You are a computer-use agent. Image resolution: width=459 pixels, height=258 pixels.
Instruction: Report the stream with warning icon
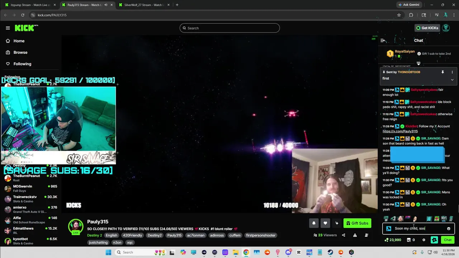coord(355,235)
